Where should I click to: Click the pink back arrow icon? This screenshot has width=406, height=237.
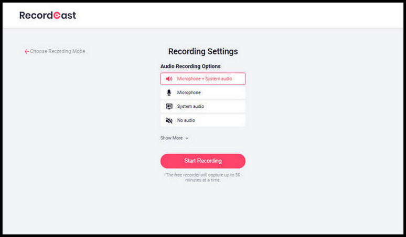click(27, 52)
